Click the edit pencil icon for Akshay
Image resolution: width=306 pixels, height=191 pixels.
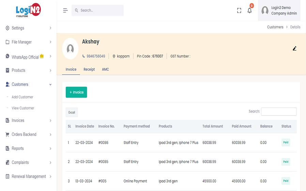(x=294, y=48)
